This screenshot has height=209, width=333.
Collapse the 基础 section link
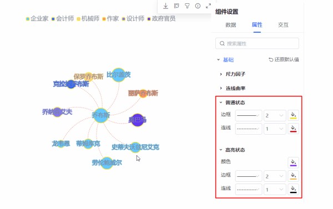point(228,60)
